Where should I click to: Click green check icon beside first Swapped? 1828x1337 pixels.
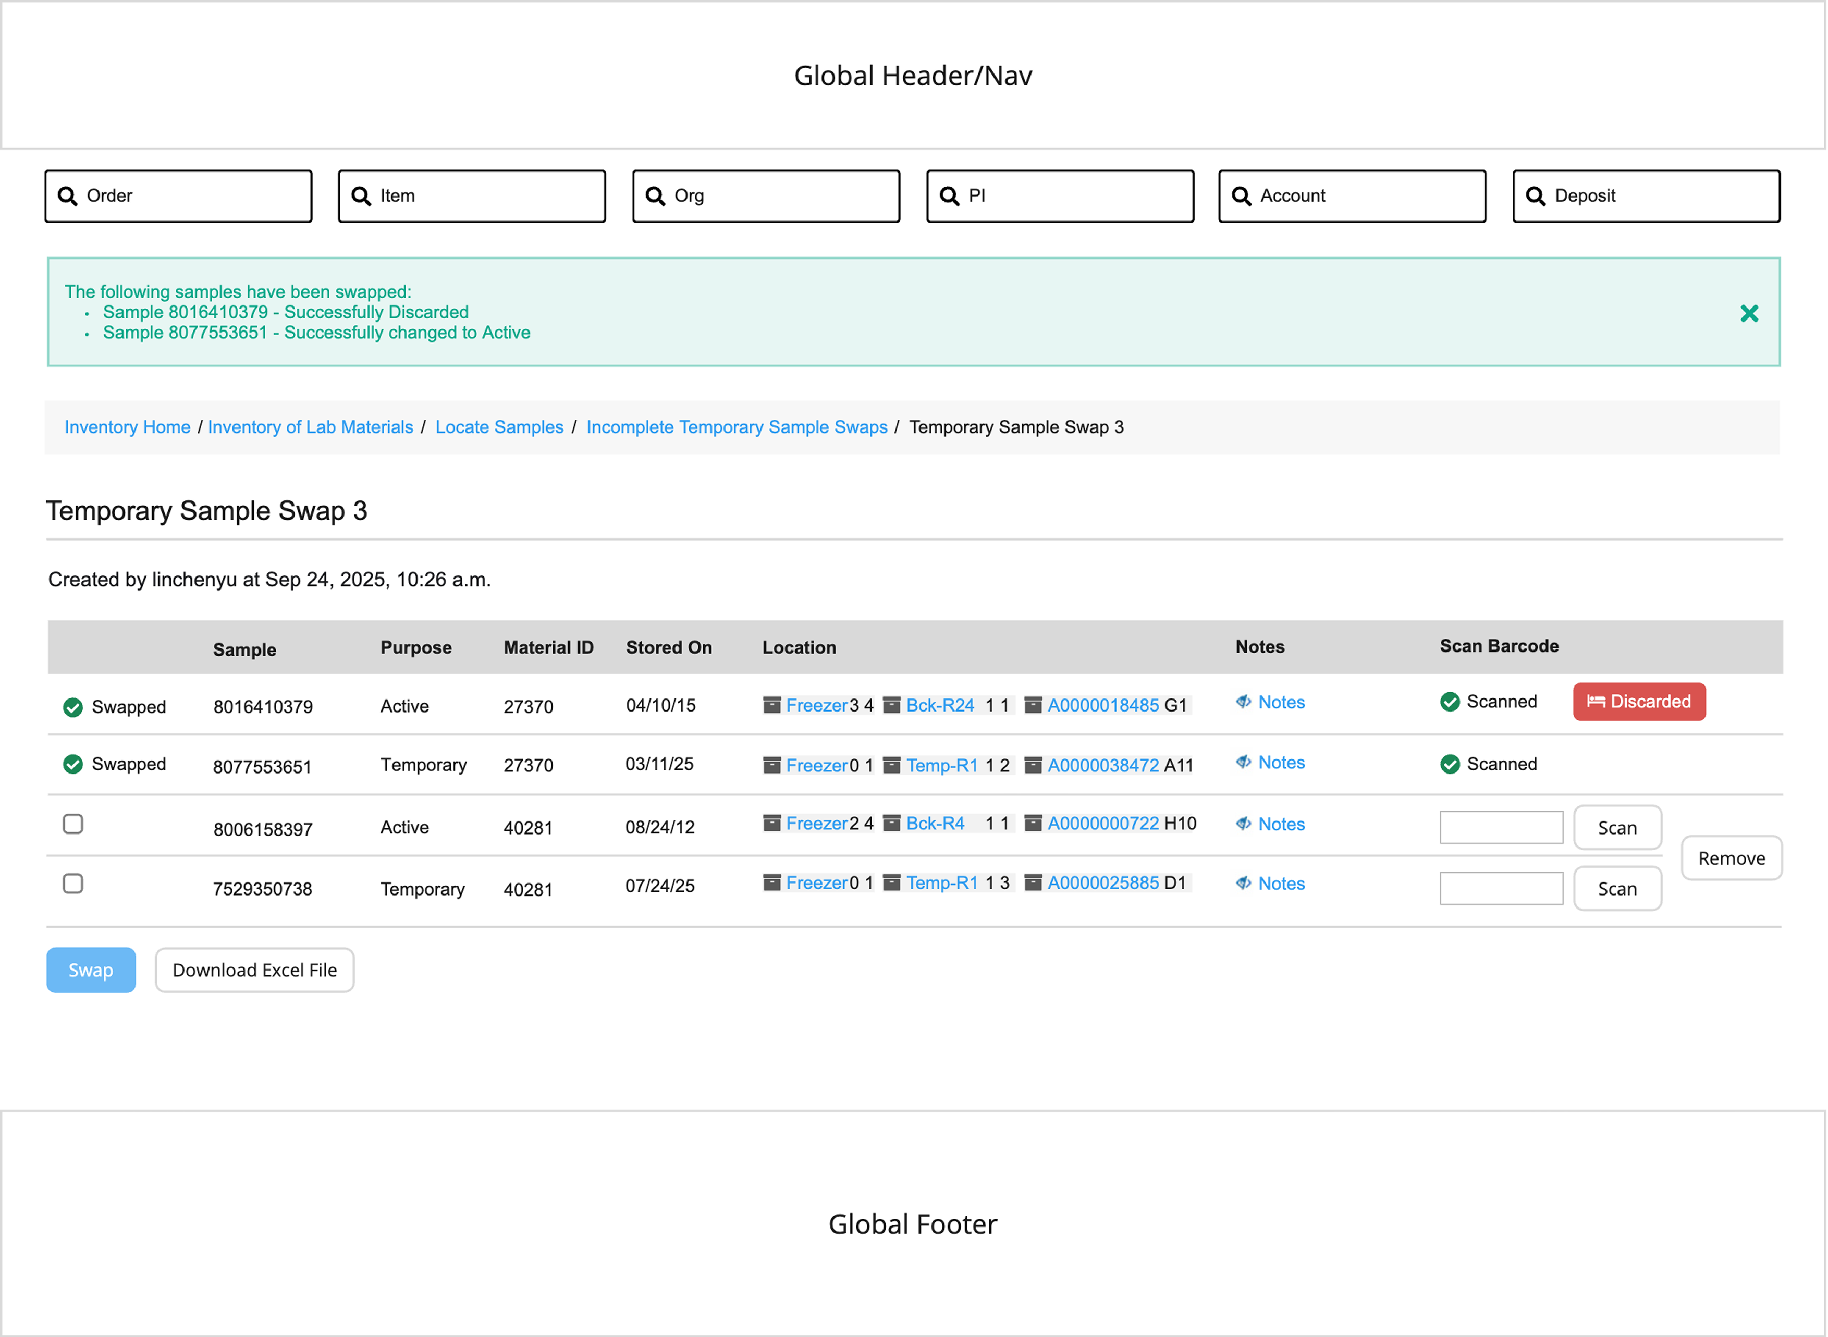[73, 707]
